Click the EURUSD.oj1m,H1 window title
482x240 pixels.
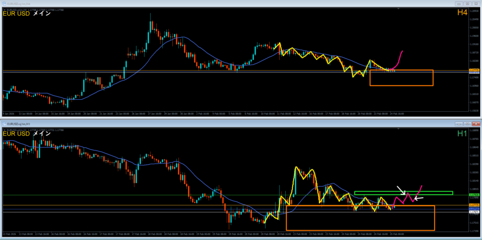point(18,124)
